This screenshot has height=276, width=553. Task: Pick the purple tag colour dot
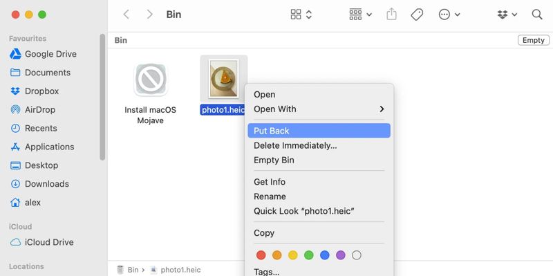[340, 255]
